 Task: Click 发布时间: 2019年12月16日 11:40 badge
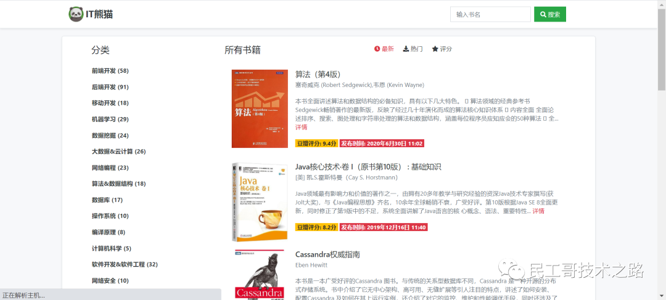[x=384, y=227]
